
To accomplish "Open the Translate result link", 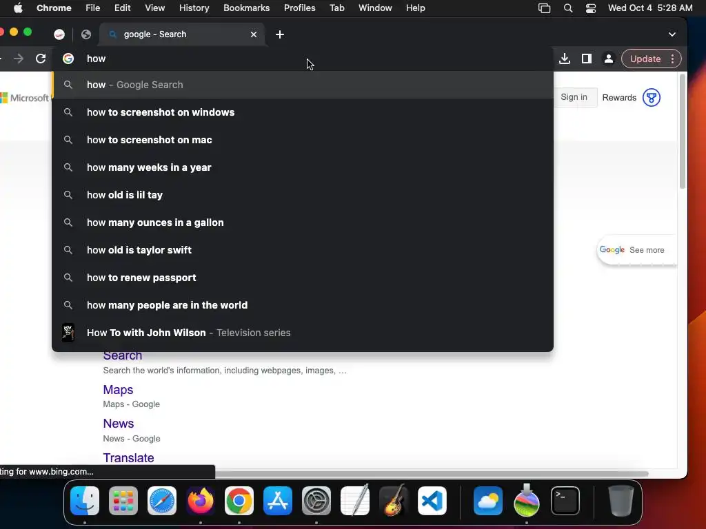I will [128, 457].
